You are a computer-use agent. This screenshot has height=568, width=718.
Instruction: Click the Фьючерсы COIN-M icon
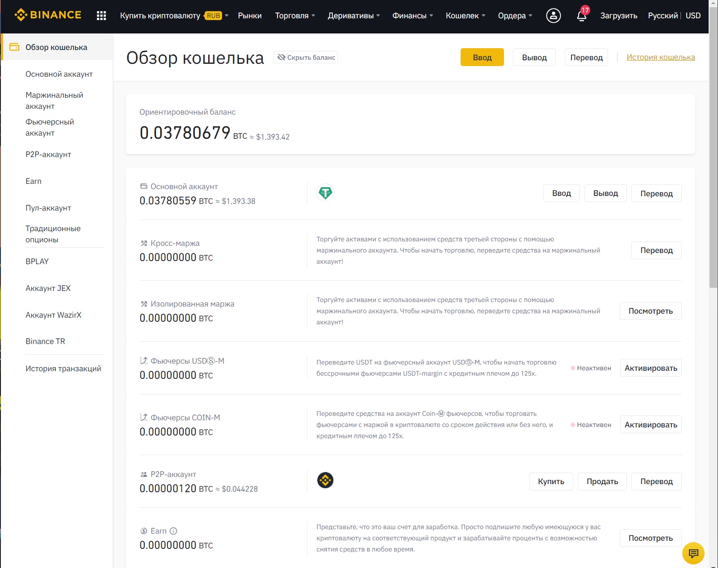click(144, 417)
